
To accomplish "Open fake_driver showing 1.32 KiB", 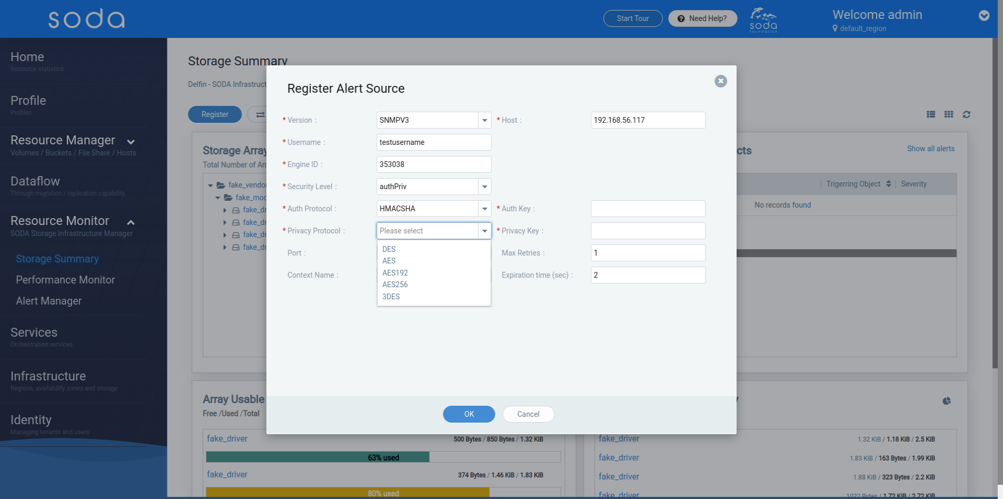I will [x=619, y=438].
